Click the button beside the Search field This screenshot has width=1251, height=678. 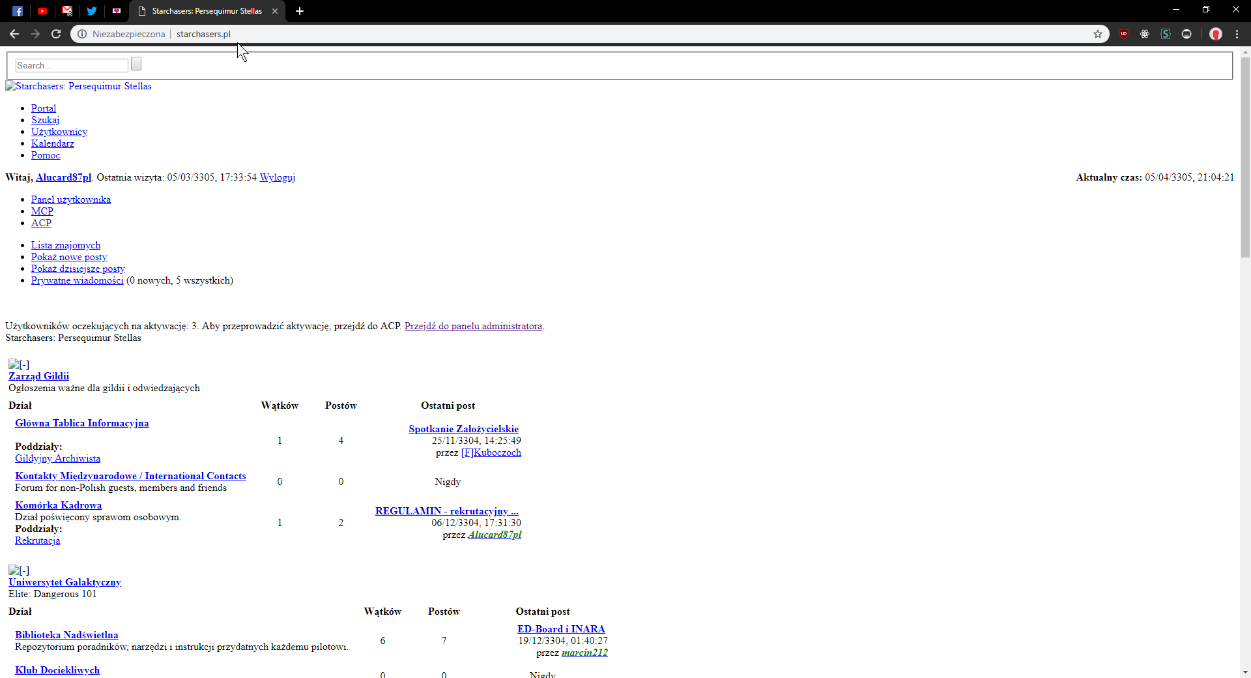[136, 64]
